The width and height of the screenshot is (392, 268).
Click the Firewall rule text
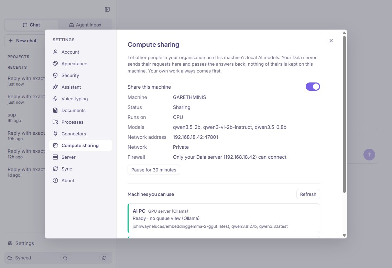(230, 157)
